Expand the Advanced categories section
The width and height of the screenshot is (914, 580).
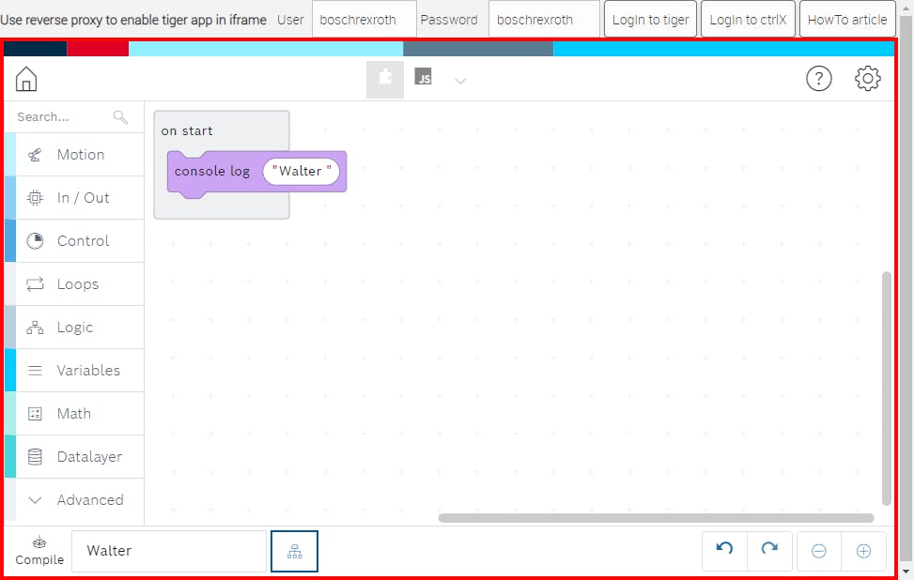tap(74, 499)
